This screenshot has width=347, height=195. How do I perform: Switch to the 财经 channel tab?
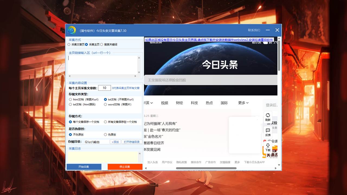pyautogui.click(x=179, y=103)
